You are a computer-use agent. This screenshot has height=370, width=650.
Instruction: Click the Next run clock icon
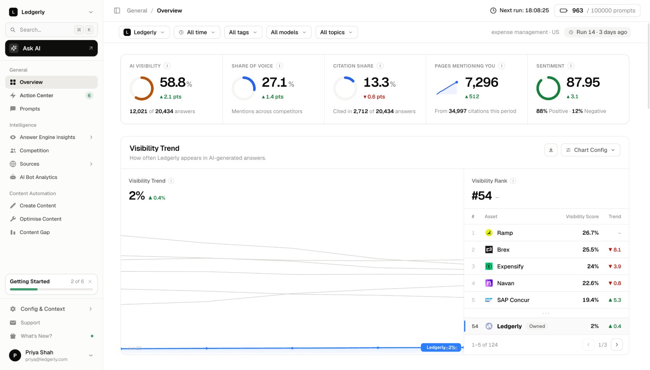(x=493, y=11)
